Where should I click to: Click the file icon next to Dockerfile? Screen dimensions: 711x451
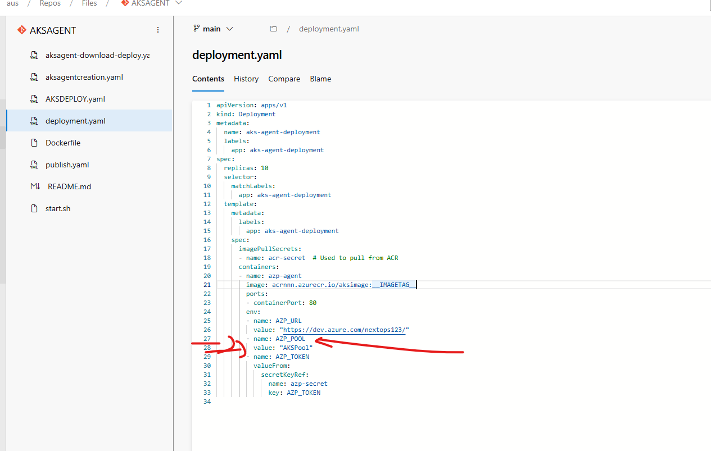point(34,143)
